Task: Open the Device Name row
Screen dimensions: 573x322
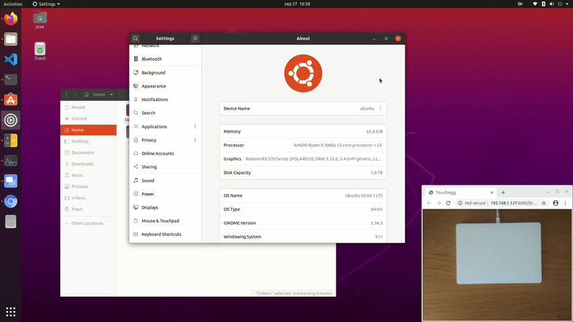Action: click(x=303, y=108)
